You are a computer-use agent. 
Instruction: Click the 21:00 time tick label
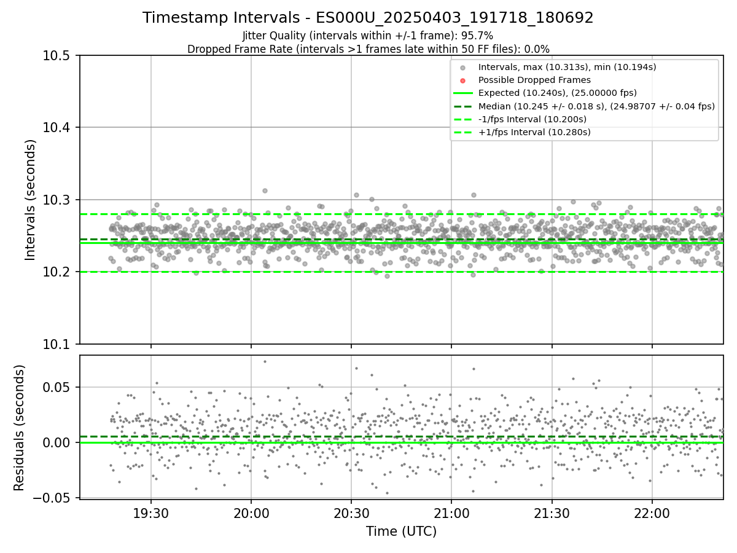tap(451, 512)
